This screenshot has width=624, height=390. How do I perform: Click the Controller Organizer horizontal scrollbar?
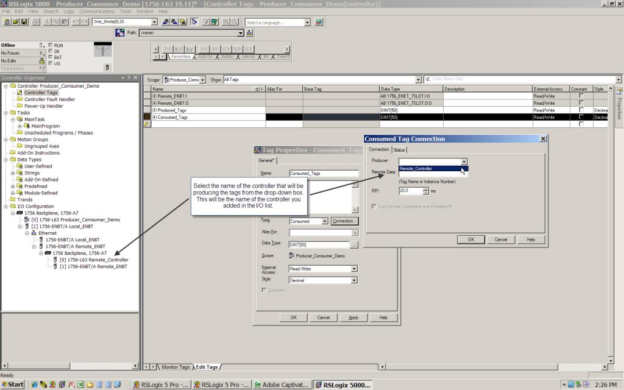click(70, 366)
